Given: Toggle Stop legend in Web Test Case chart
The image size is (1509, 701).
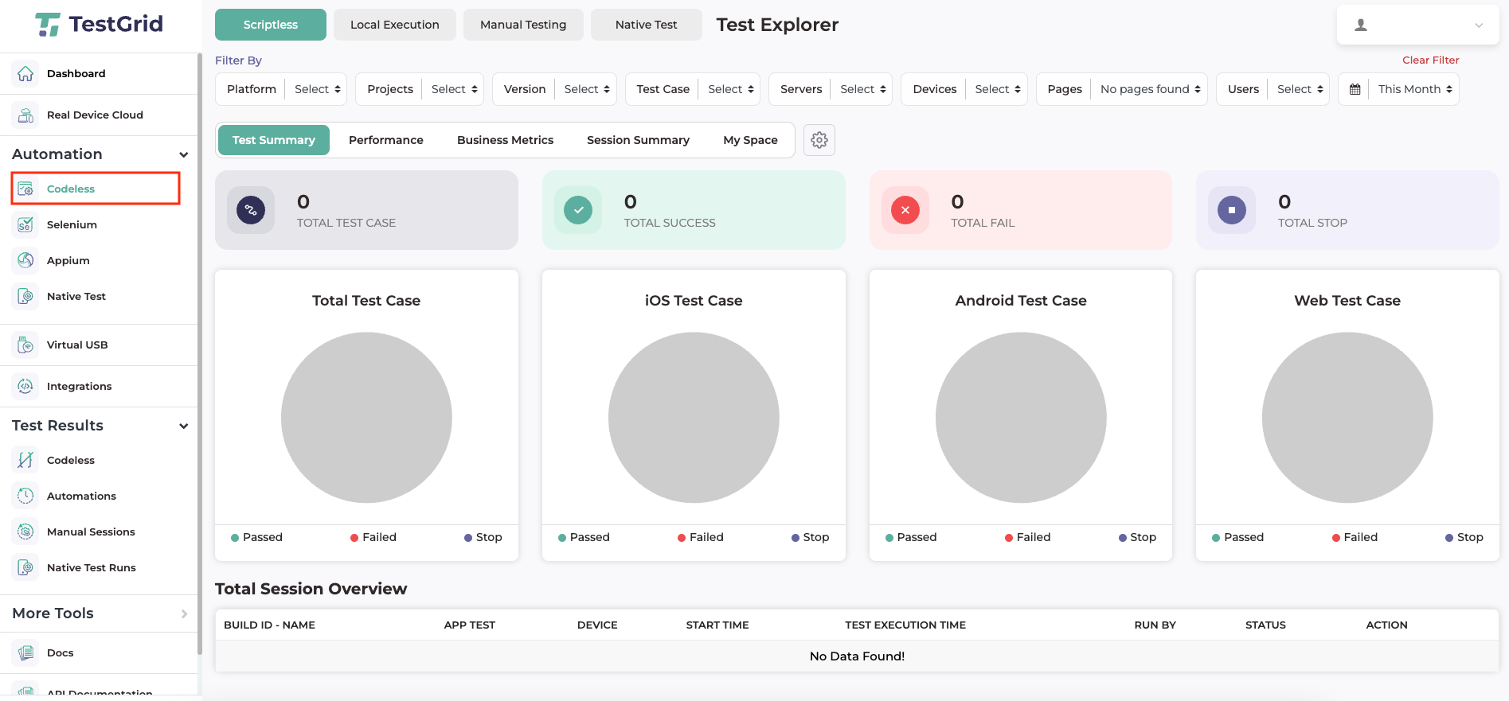Looking at the screenshot, I should click(1464, 538).
